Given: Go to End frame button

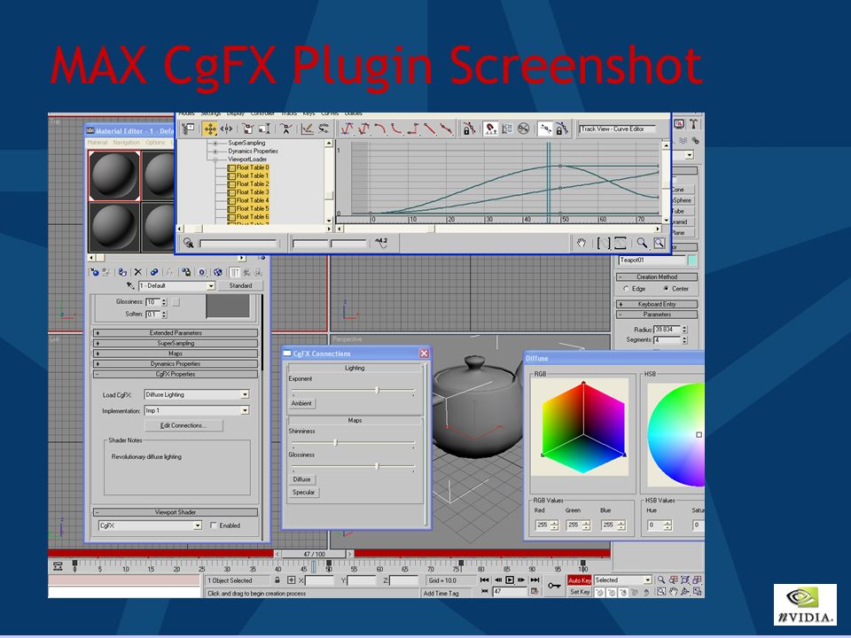Looking at the screenshot, I should click(535, 580).
